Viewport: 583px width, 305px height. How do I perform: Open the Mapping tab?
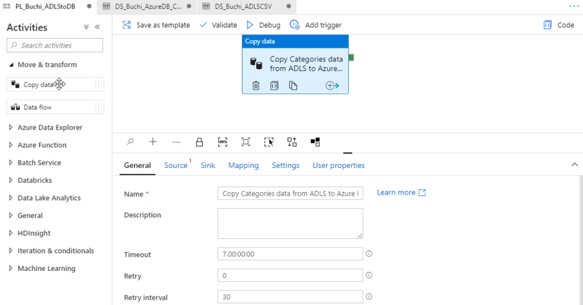point(243,165)
